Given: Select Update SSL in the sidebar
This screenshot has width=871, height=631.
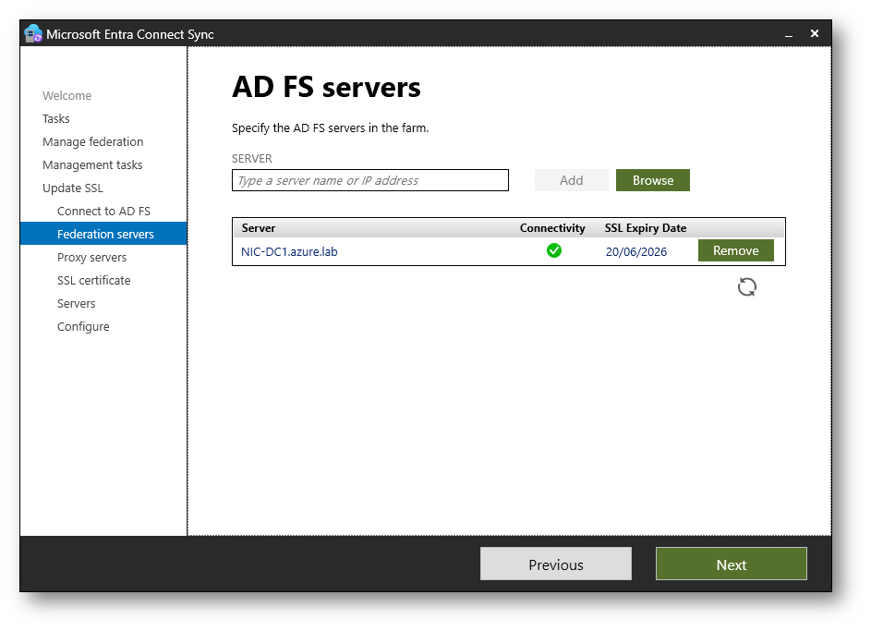Looking at the screenshot, I should 73,188.
